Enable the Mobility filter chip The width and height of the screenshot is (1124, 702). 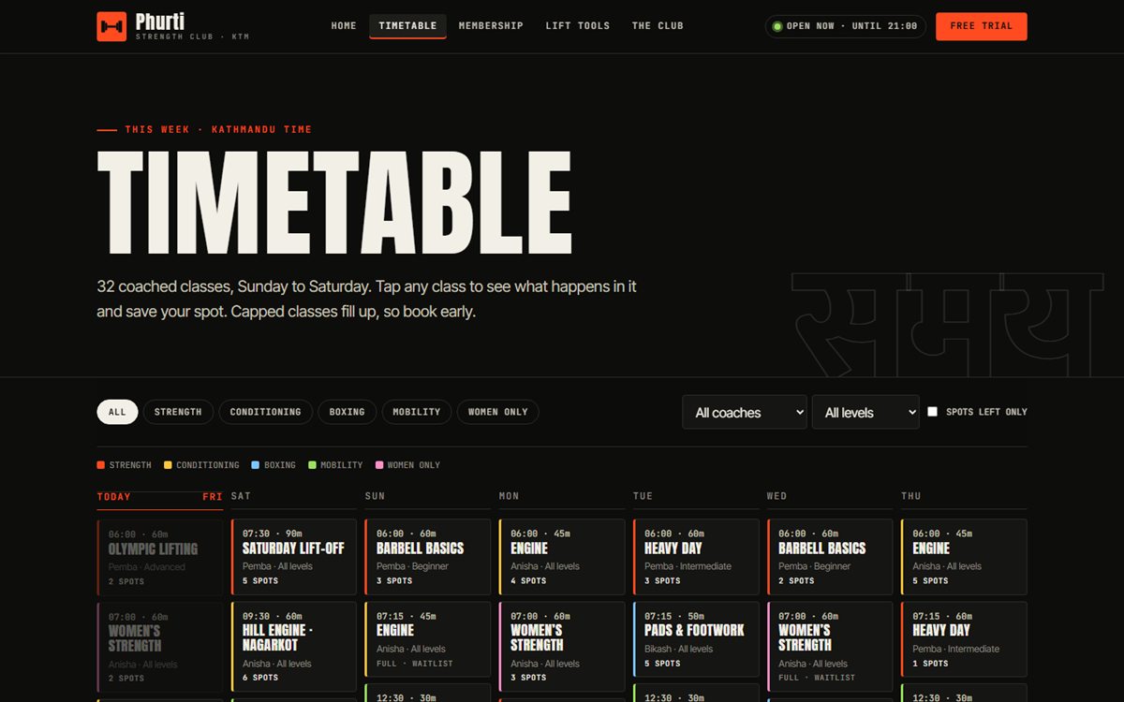coord(417,412)
